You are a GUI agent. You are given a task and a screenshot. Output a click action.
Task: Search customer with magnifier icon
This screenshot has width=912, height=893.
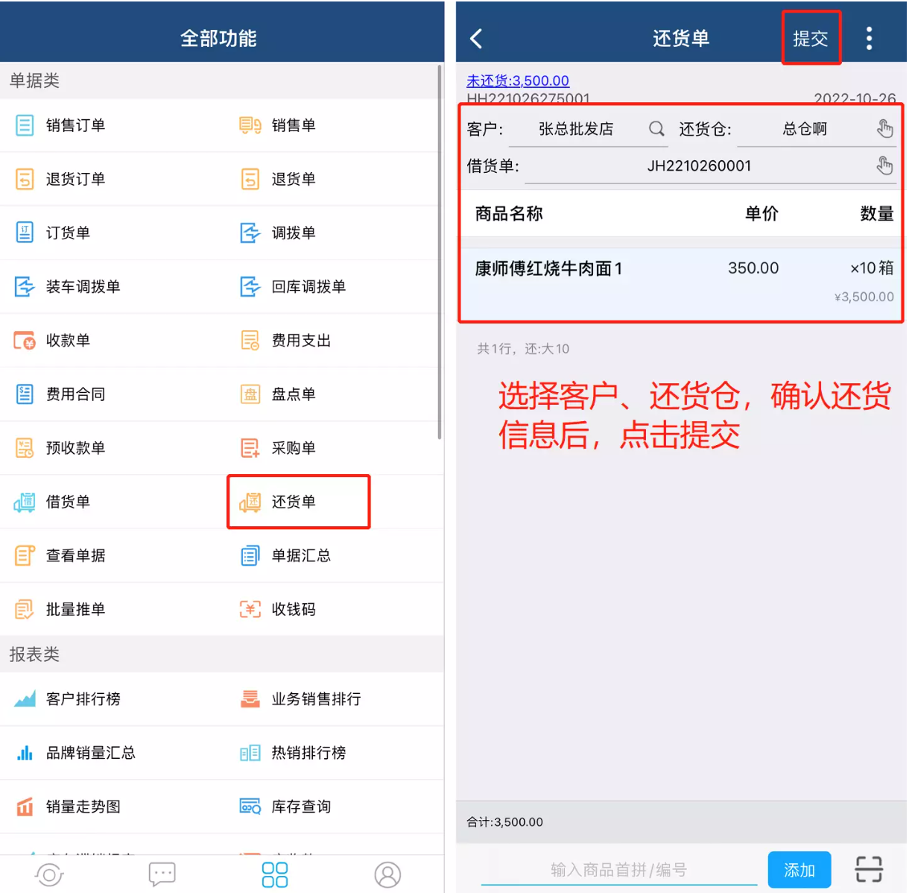click(x=656, y=129)
